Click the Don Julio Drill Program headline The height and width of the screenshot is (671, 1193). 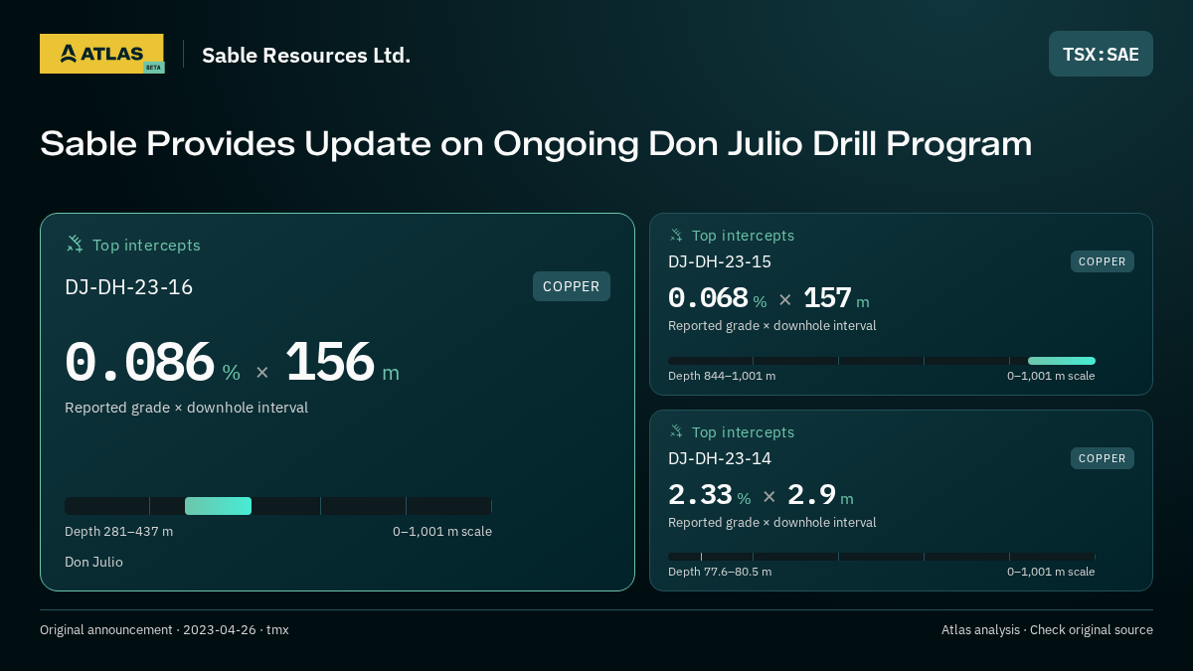pyautogui.click(x=536, y=143)
